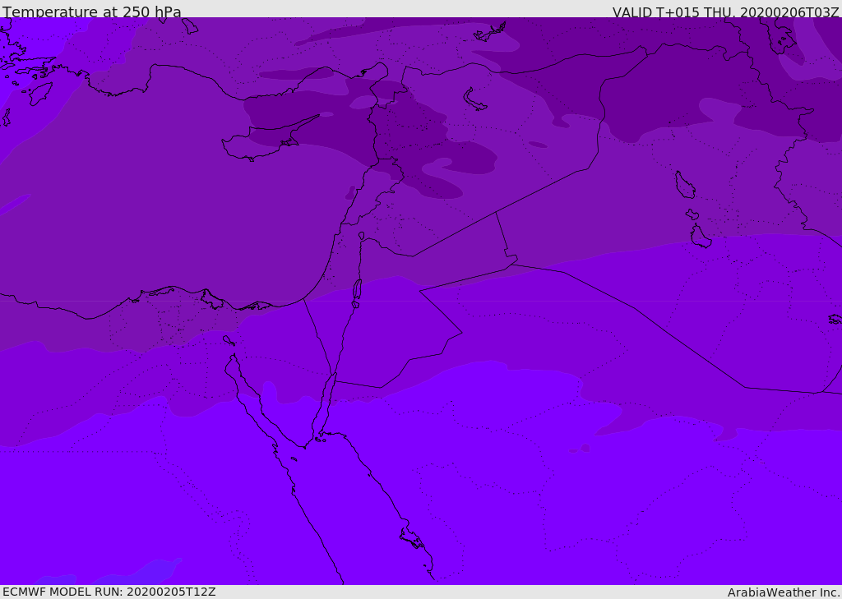
Task: Click Rhodes island near the left edge
Action: coord(39,94)
